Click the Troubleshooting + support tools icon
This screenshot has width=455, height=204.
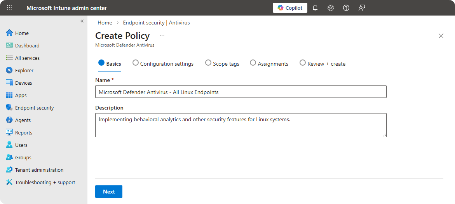tap(9, 182)
